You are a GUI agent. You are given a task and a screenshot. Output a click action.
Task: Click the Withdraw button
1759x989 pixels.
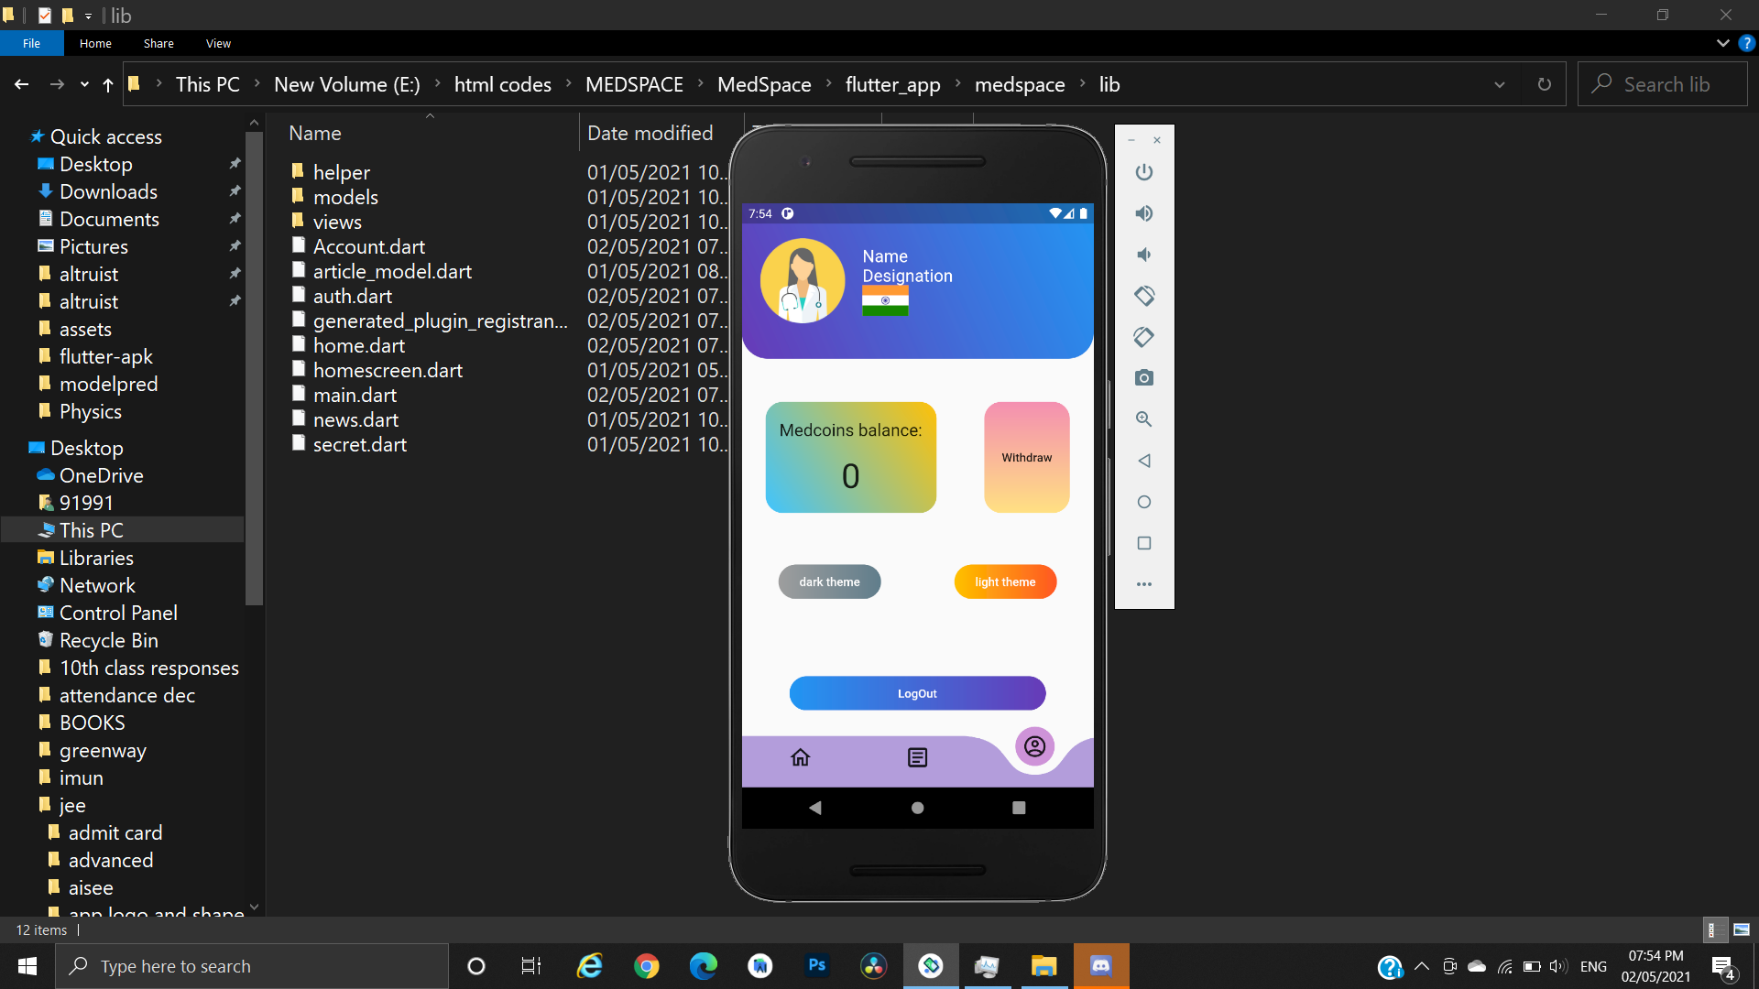click(x=1026, y=457)
